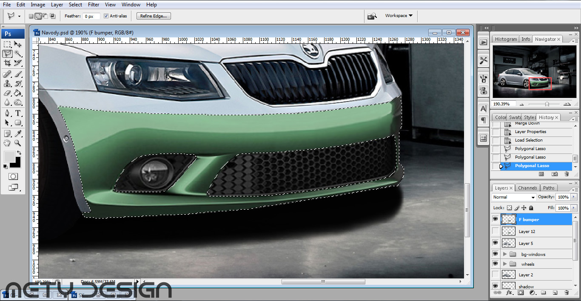The width and height of the screenshot is (581, 301).
Task: Select the Brush tool
Action: coord(18,74)
